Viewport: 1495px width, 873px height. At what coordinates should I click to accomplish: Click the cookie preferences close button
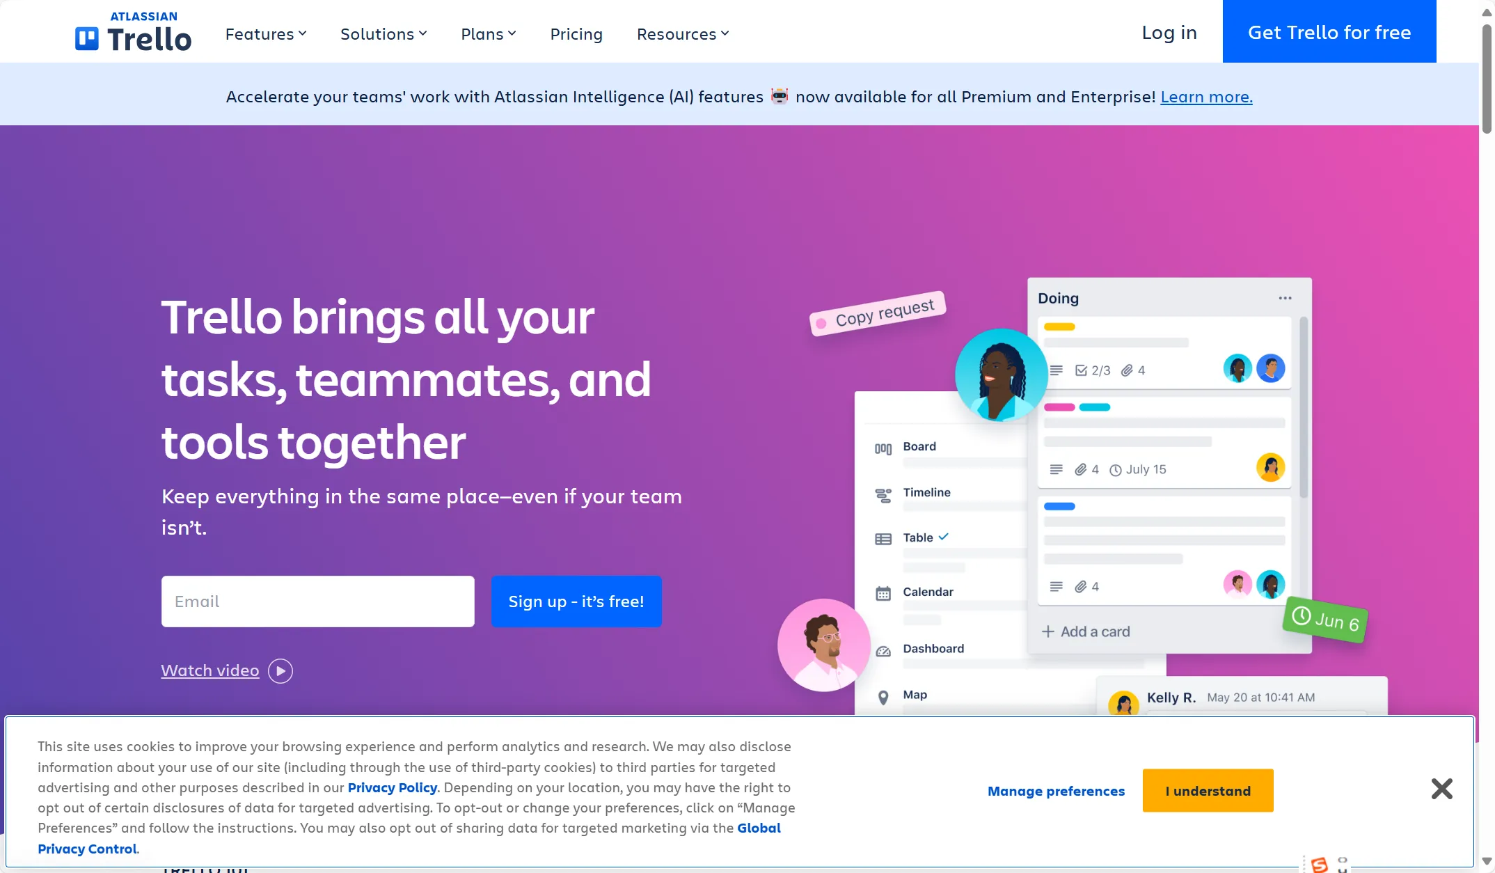point(1442,788)
